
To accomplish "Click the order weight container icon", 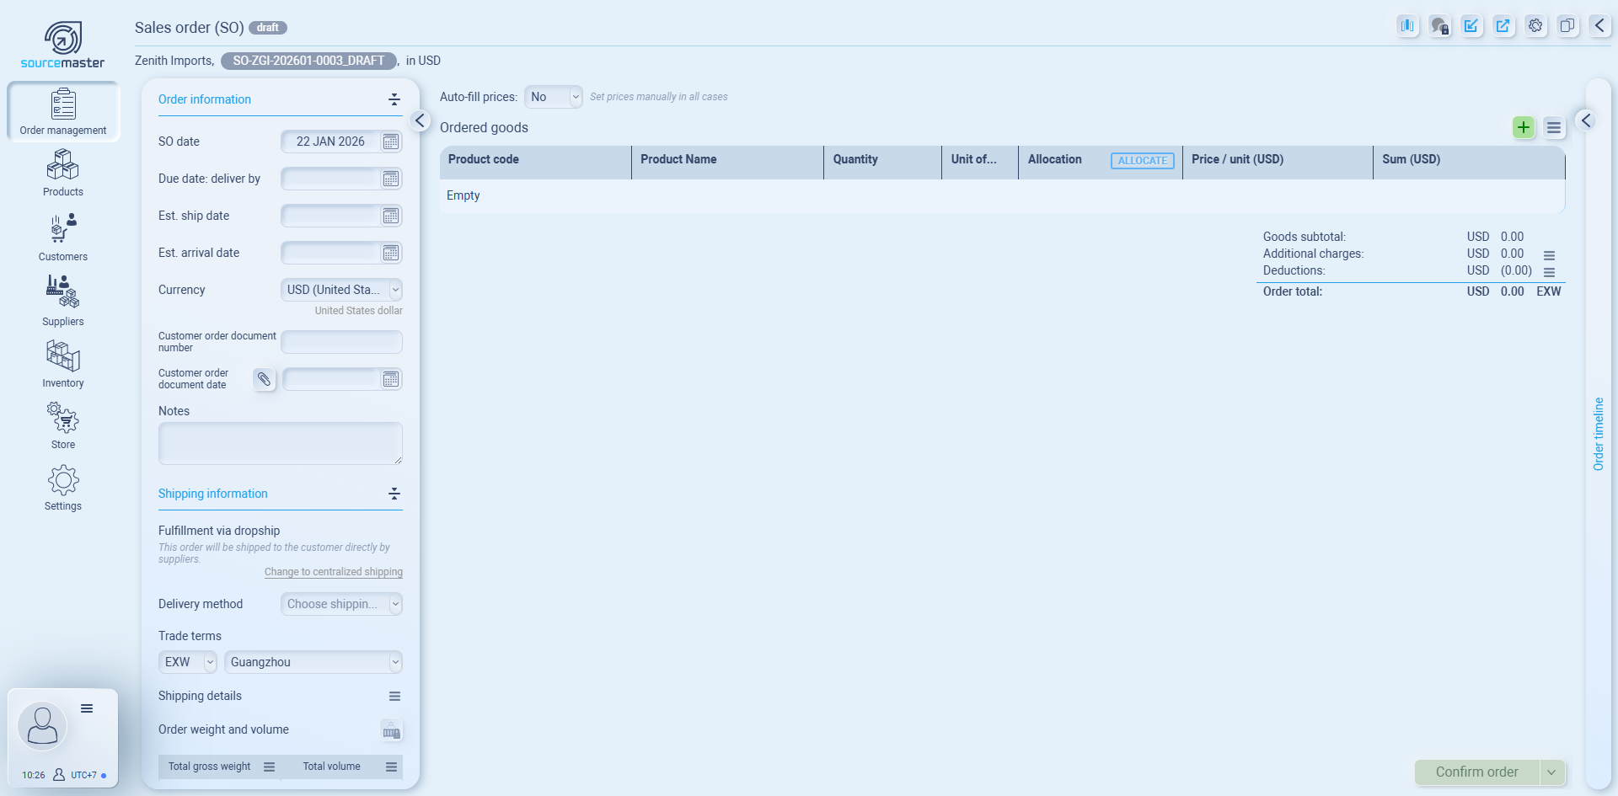I will click(391, 730).
